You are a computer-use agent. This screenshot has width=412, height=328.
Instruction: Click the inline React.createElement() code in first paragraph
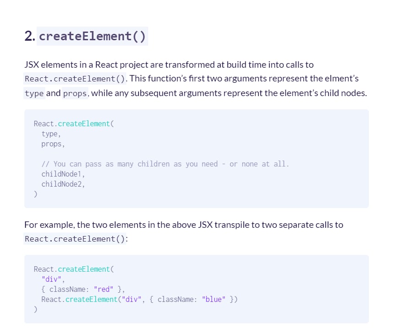[76, 79]
